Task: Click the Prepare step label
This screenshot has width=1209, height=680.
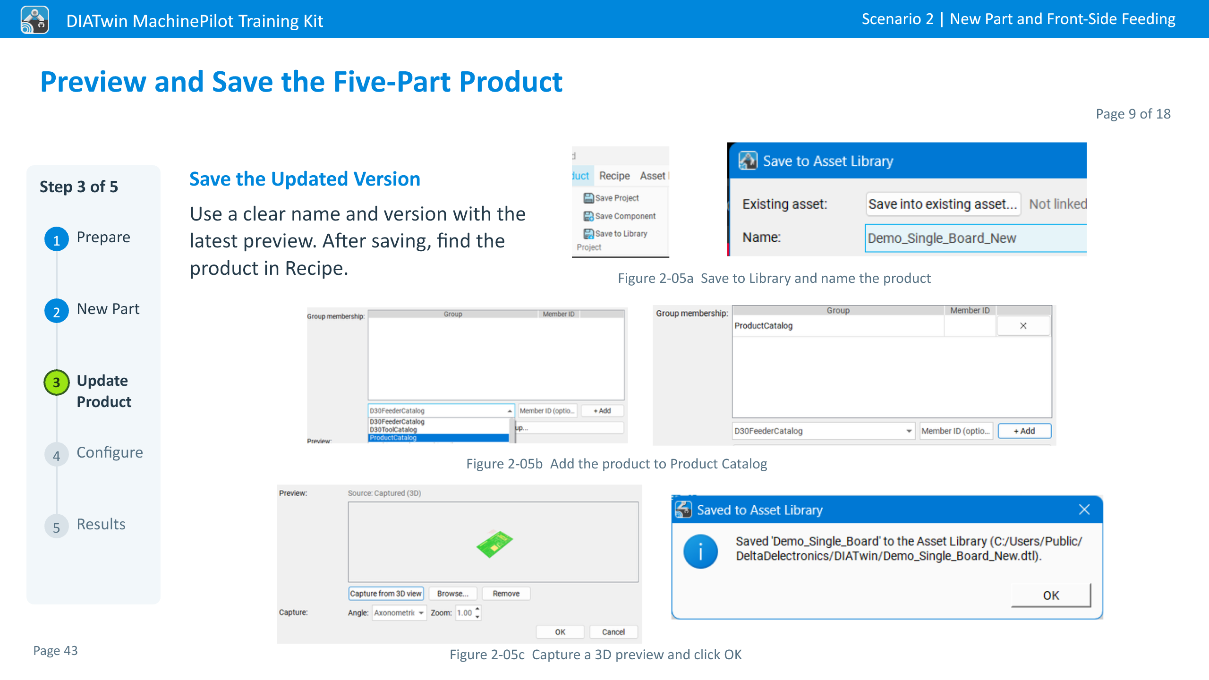Action: point(103,237)
